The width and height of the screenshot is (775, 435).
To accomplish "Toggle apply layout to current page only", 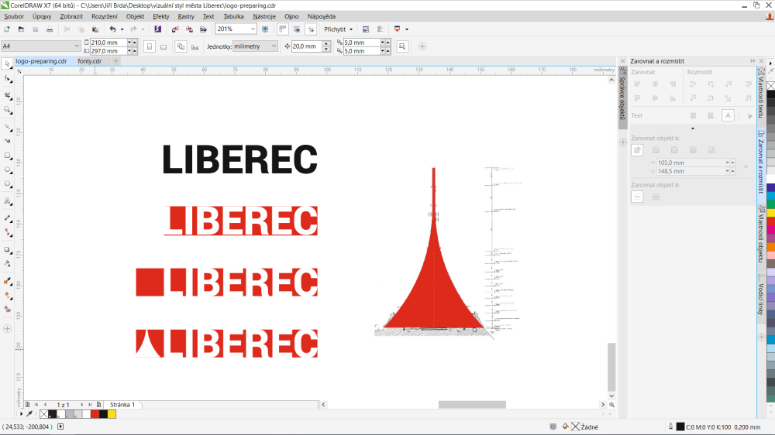I will (195, 46).
